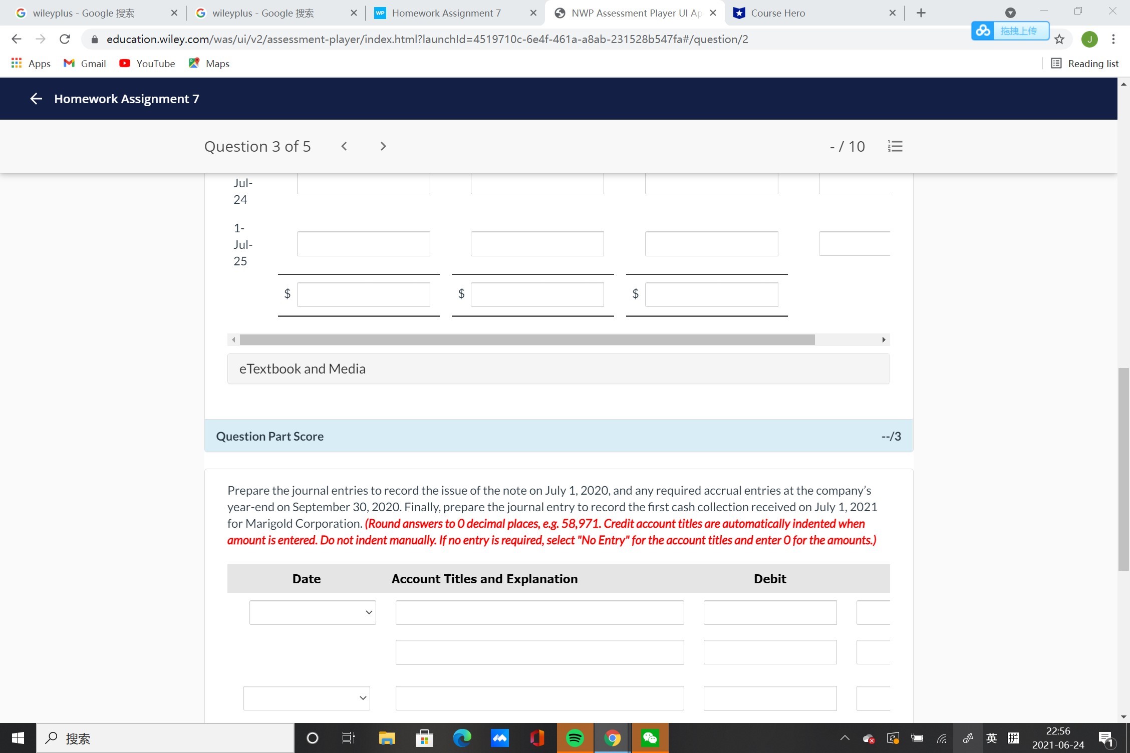Go to the next question with the right arrow
Viewport: 1130px width, 753px height.
click(x=383, y=146)
